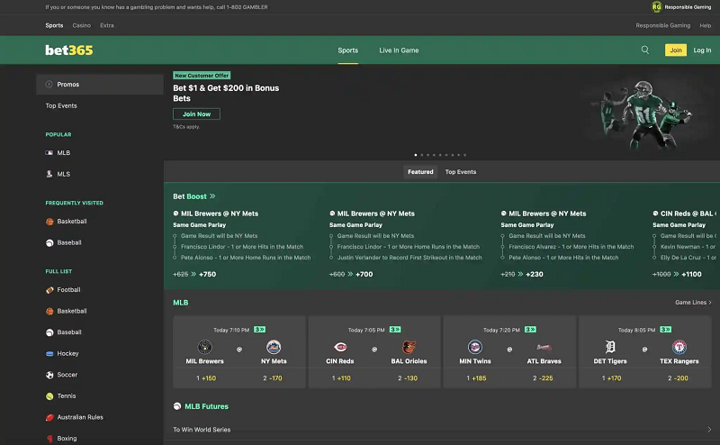Click the Soccer ball icon
This screenshot has width=720, height=445.
pyautogui.click(x=49, y=375)
